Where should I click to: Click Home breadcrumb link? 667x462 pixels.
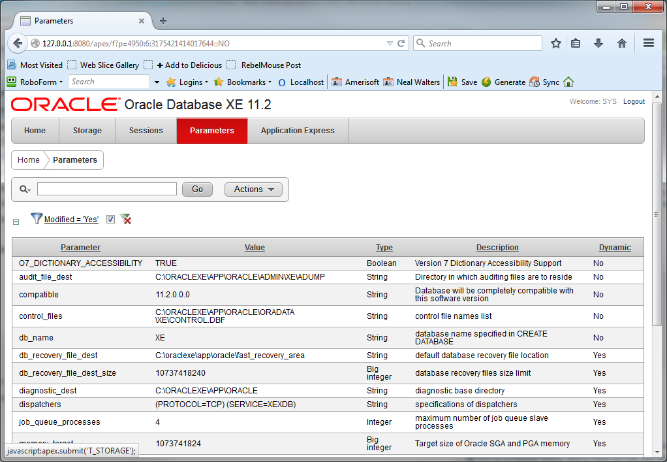pyautogui.click(x=29, y=160)
